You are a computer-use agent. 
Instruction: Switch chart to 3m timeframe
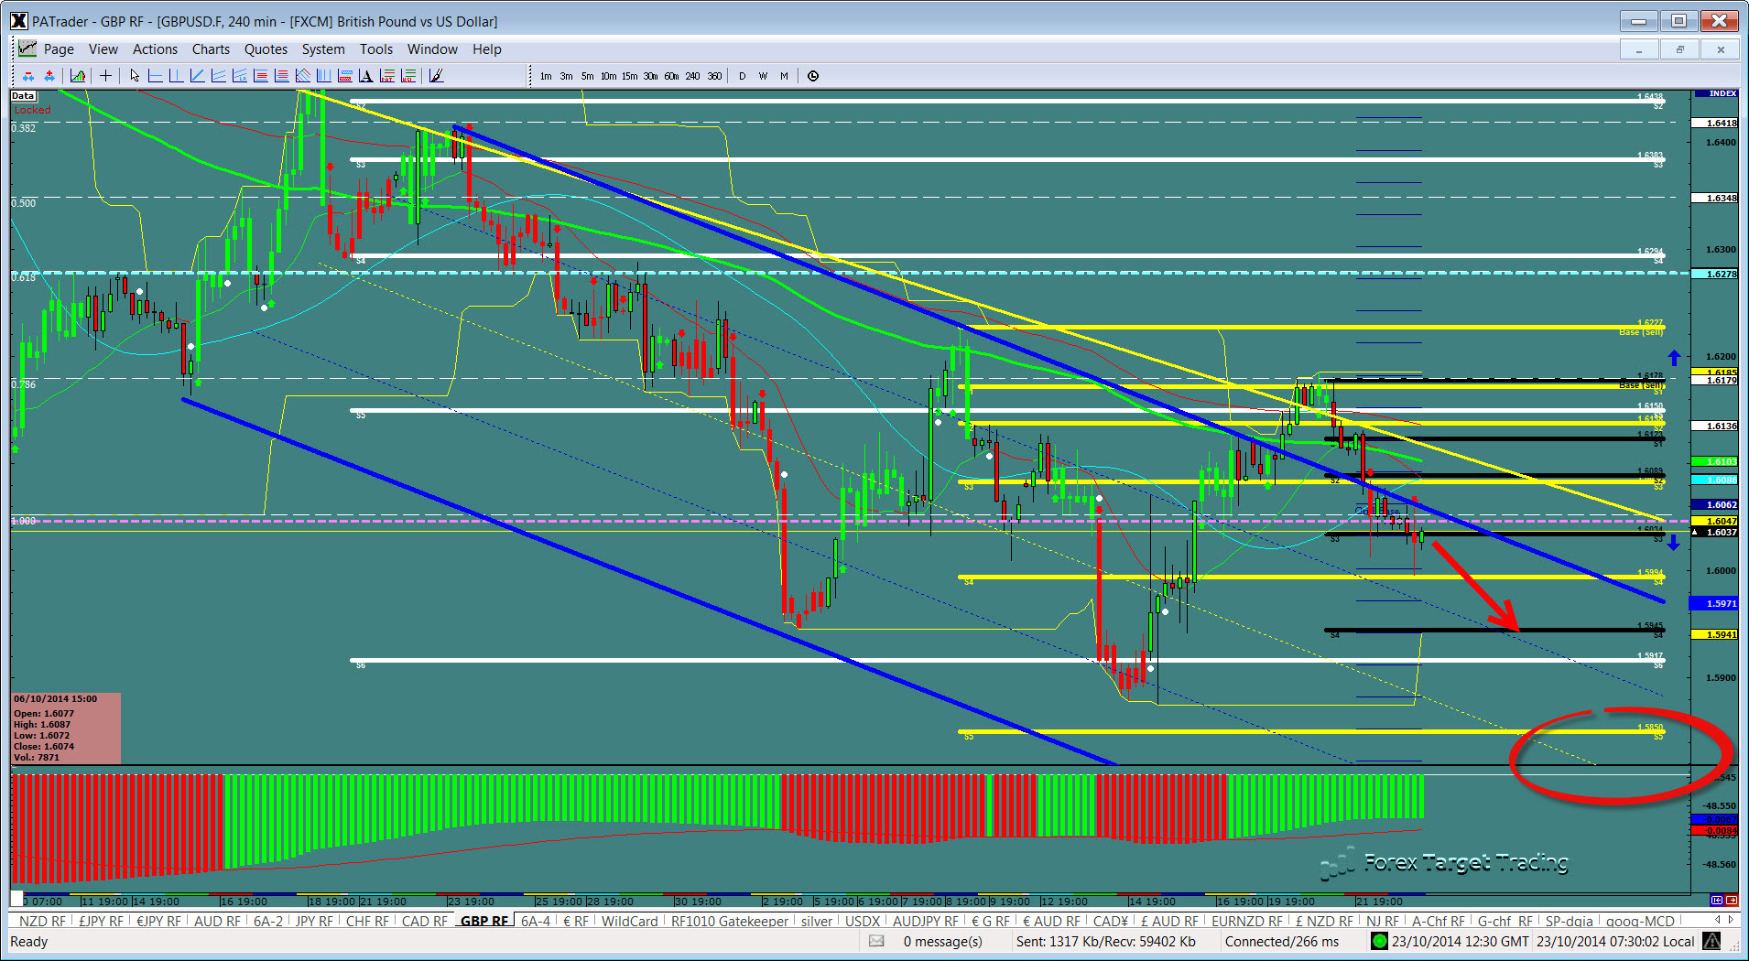click(567, 76)
